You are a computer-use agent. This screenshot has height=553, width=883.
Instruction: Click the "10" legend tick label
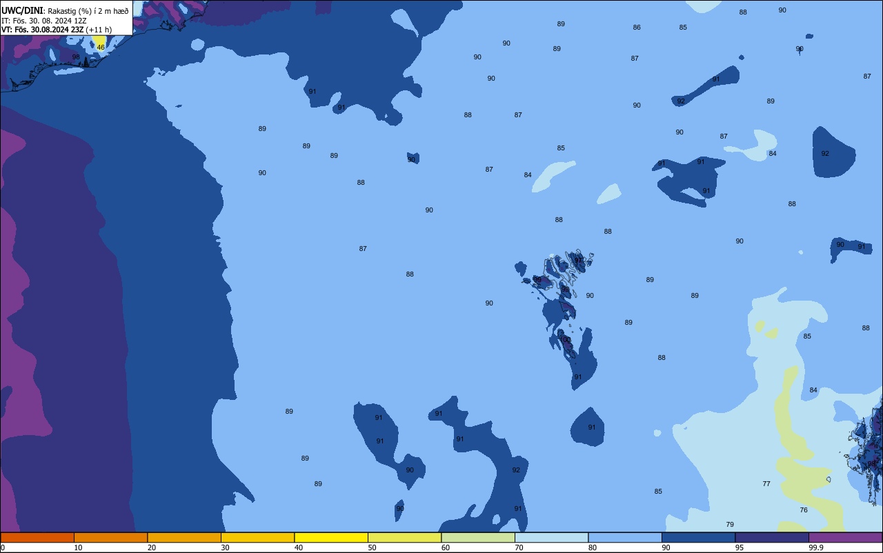click(x=79, y=547)
